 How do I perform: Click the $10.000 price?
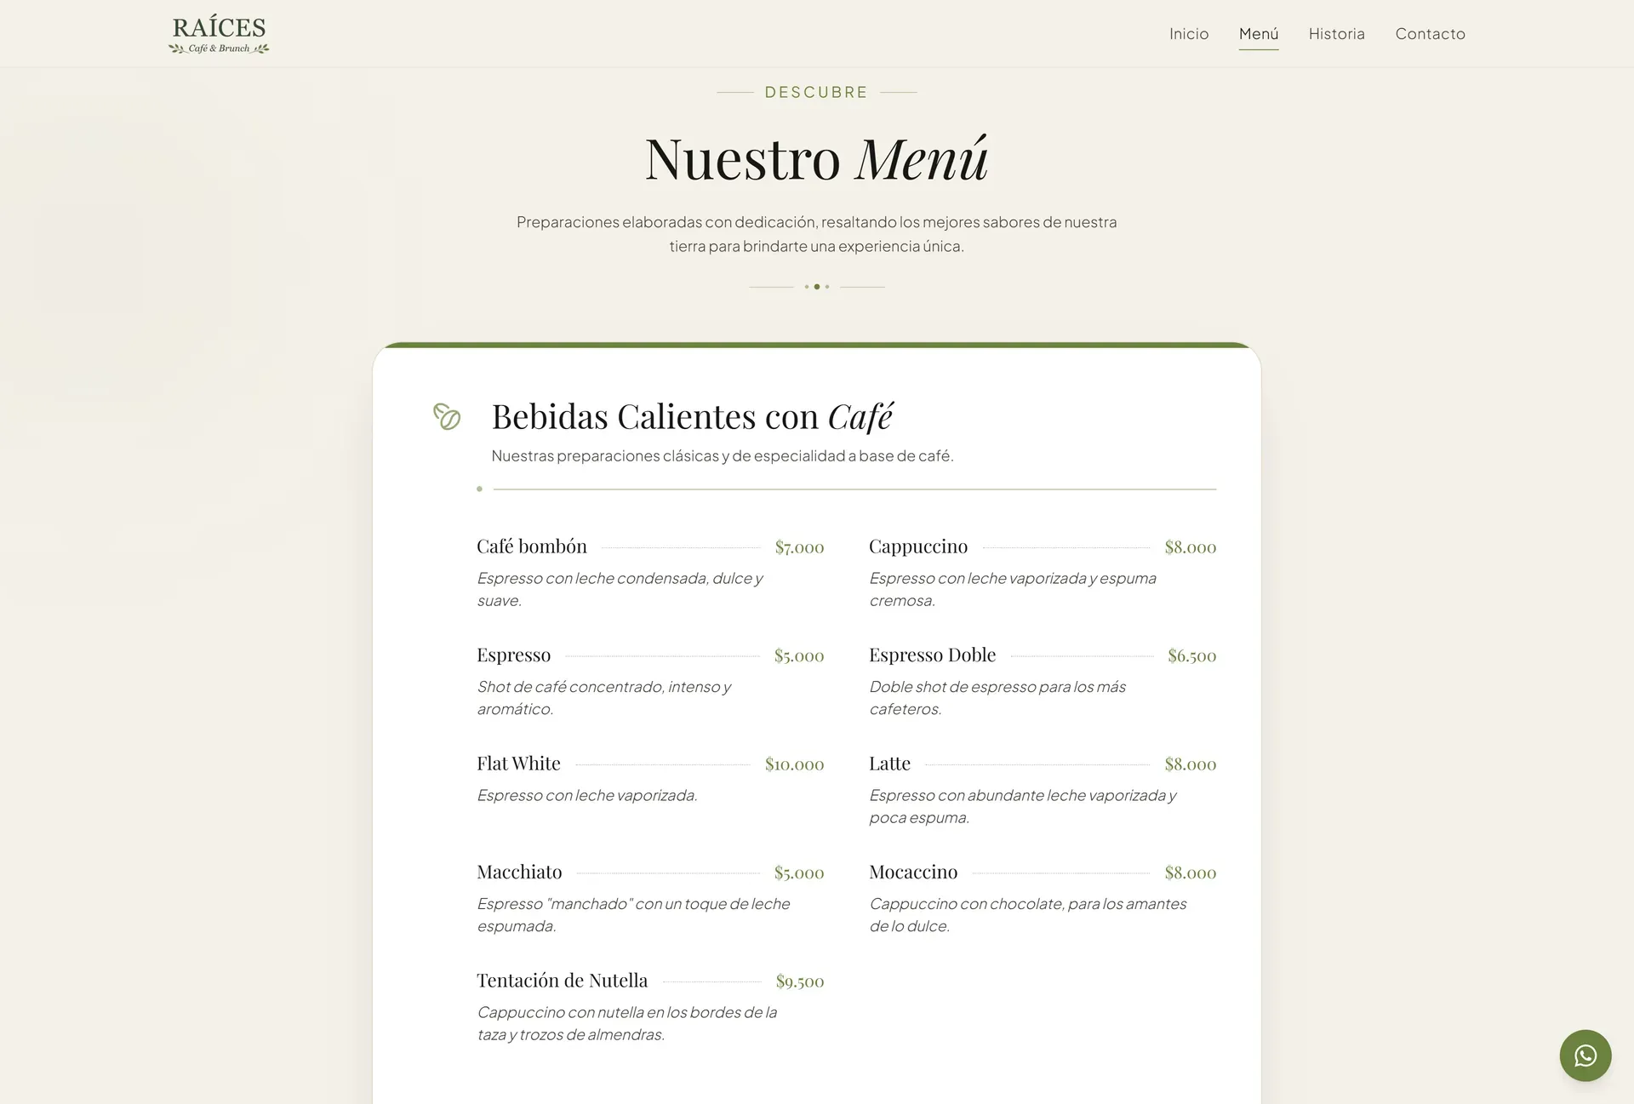click(794, 764)
